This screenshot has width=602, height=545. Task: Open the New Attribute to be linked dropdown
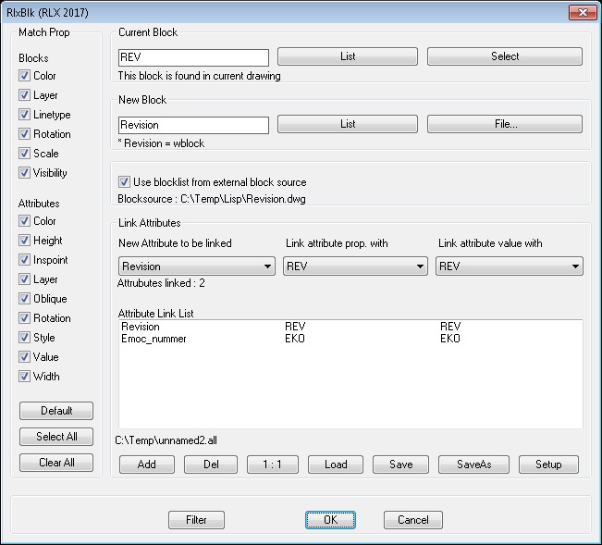click(x=197, y=266)
